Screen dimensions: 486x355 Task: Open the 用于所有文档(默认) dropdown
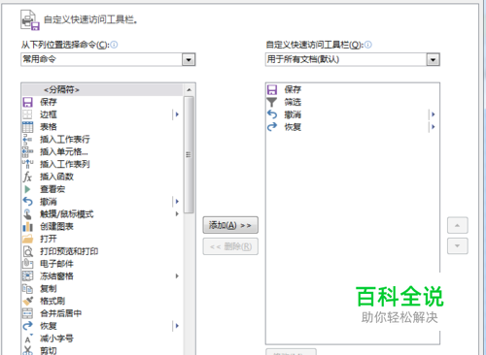pyautogui.click(x=434, y=60)
